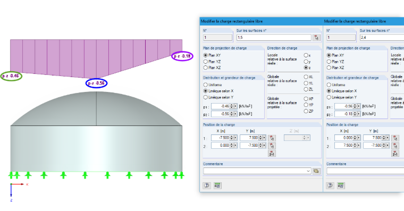
Task: Click the Commentaire field in the 2,4 dialog
Action: pyautogui.click(x=365, y=171)
